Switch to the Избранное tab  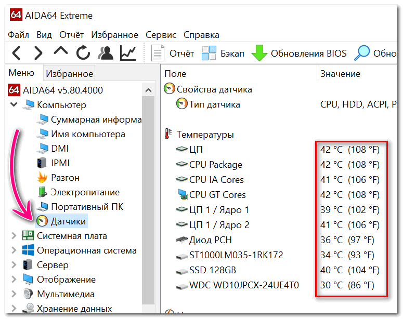tap(69, 74)
